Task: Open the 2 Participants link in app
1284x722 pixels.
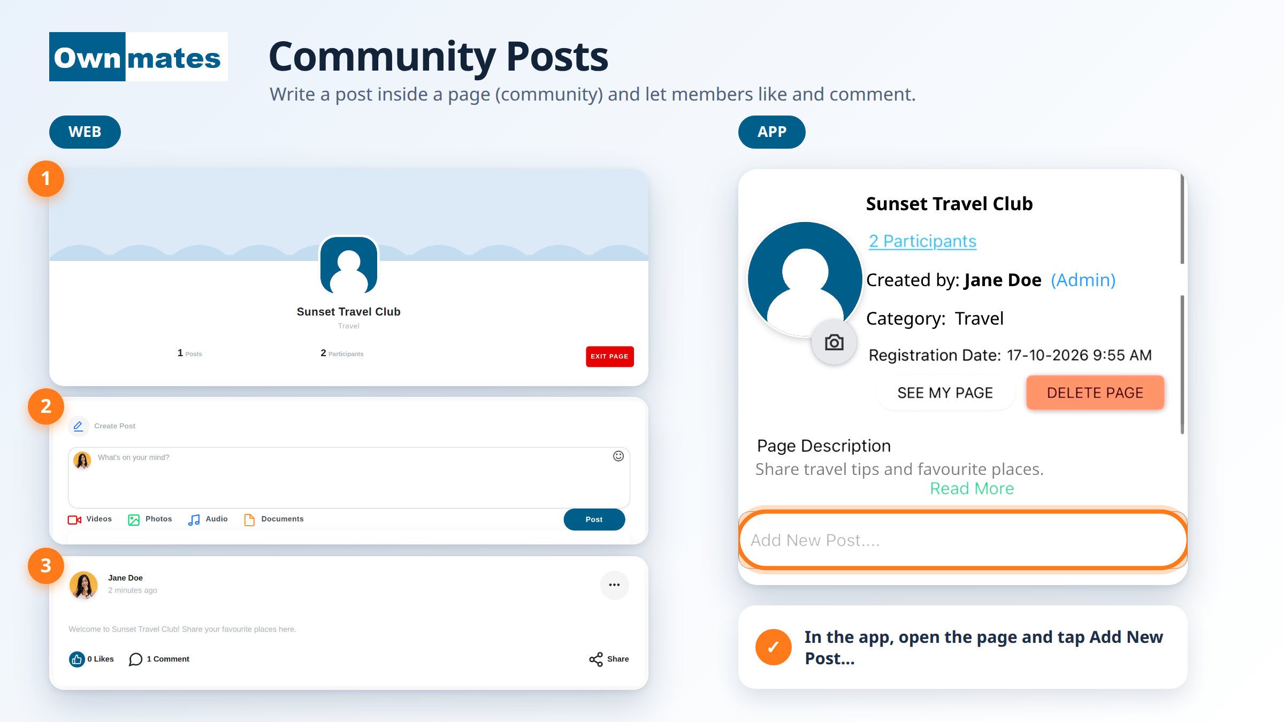Action: 922,241
